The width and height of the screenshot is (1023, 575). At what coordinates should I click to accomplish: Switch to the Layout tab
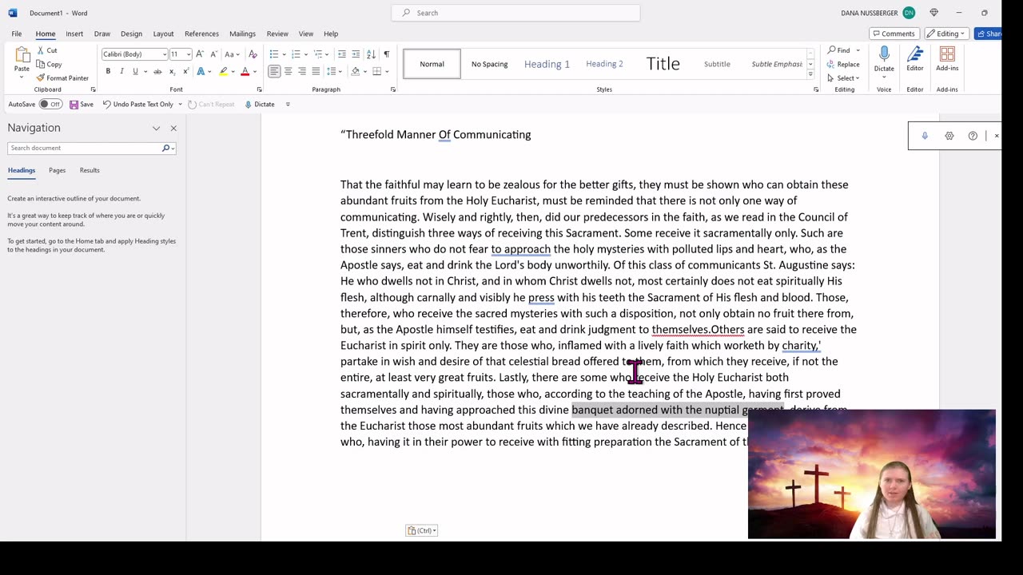pyautogui.click(x=163, y=34)
